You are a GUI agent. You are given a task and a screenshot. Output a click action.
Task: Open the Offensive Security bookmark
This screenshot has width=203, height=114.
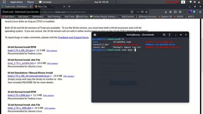146,16
